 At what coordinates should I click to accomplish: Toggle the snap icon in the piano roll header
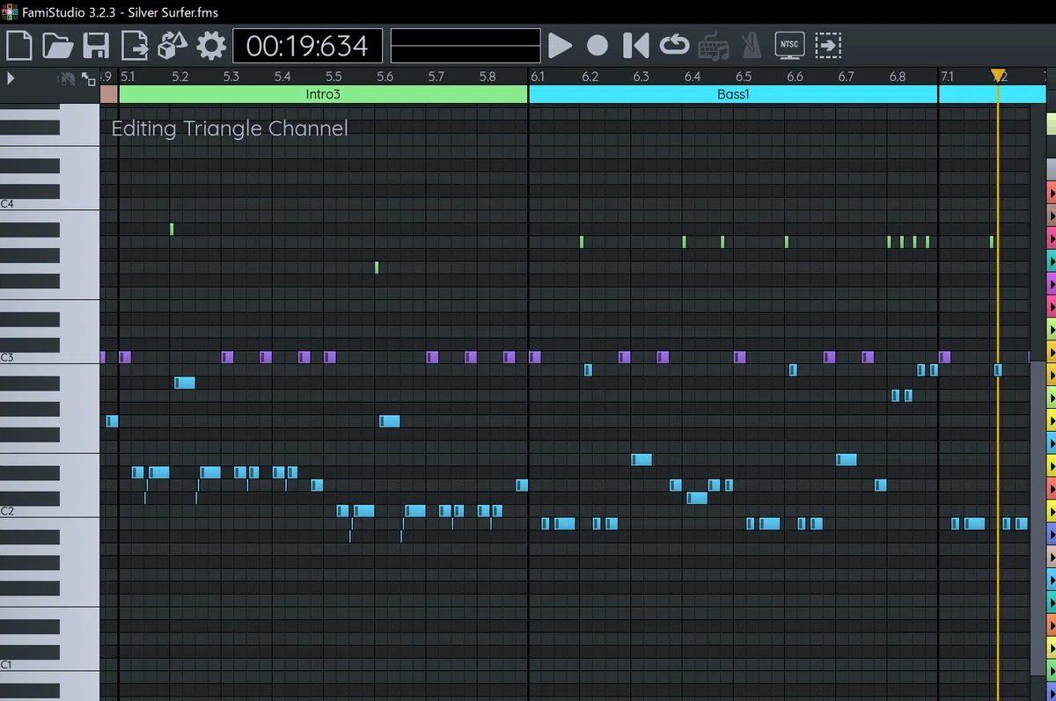coord(68,78)
